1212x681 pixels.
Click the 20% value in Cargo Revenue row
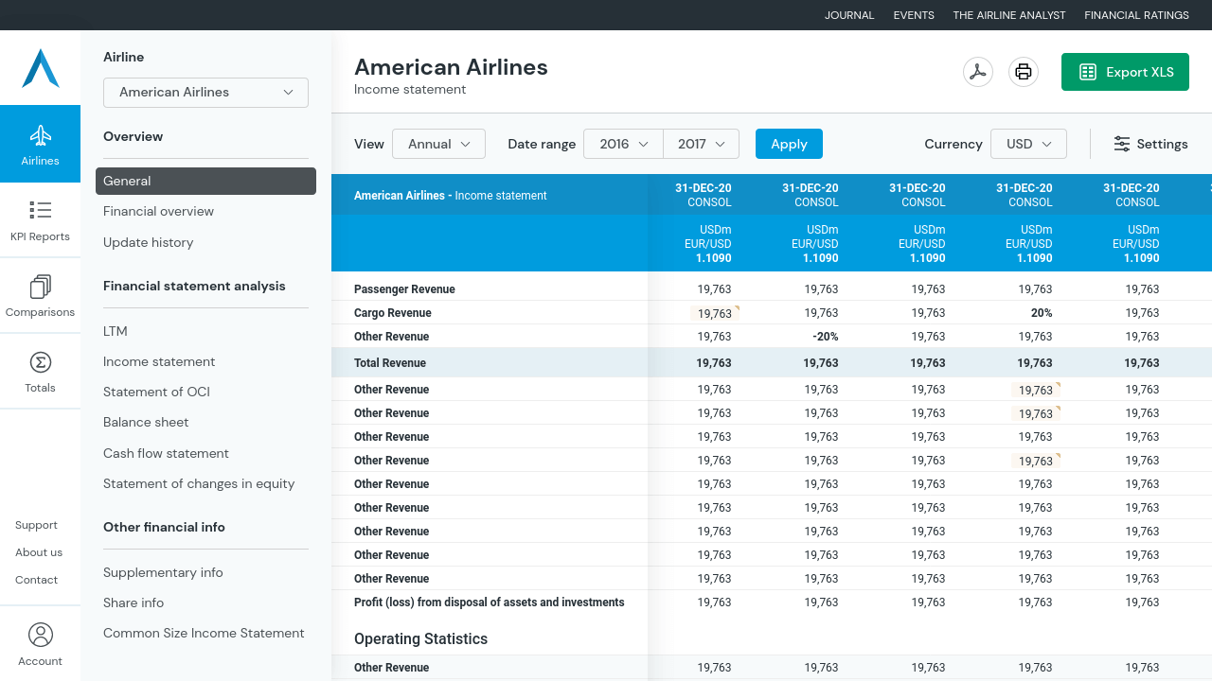click(1042, 313)
